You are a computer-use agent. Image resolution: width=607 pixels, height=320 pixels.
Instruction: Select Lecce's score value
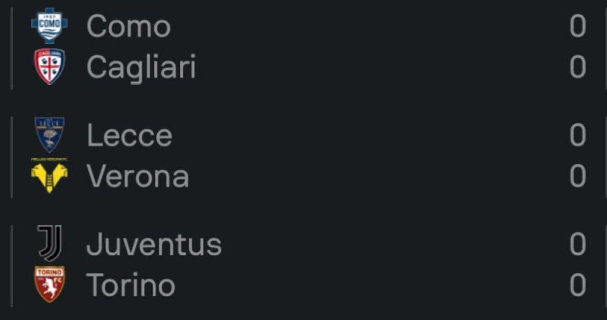tap(577, 135)
